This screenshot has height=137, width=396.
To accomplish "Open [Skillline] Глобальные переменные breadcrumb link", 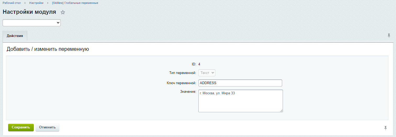I will click(x=75, y=3).
